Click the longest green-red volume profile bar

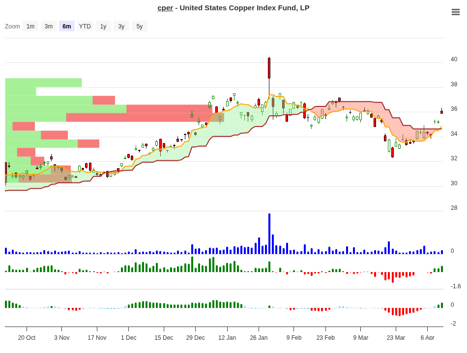[115, 117]
